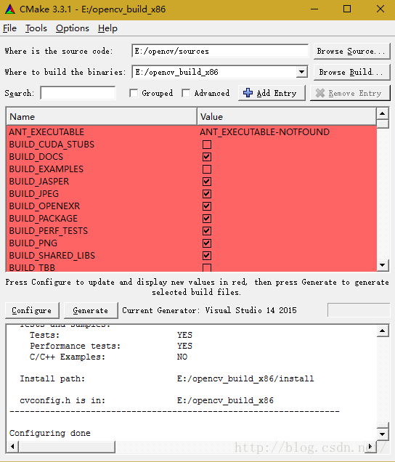Select the ANT_EXECUTABLE-NOTFOUND value cell
The image size is (395, 462).
[x=264, y=132]
